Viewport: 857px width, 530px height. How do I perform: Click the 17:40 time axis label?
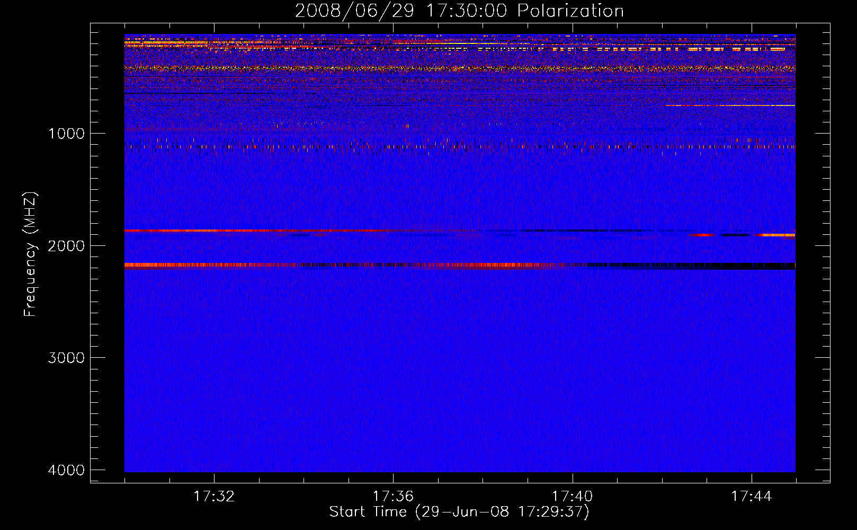pyautogui.click(x=572, y=497)
